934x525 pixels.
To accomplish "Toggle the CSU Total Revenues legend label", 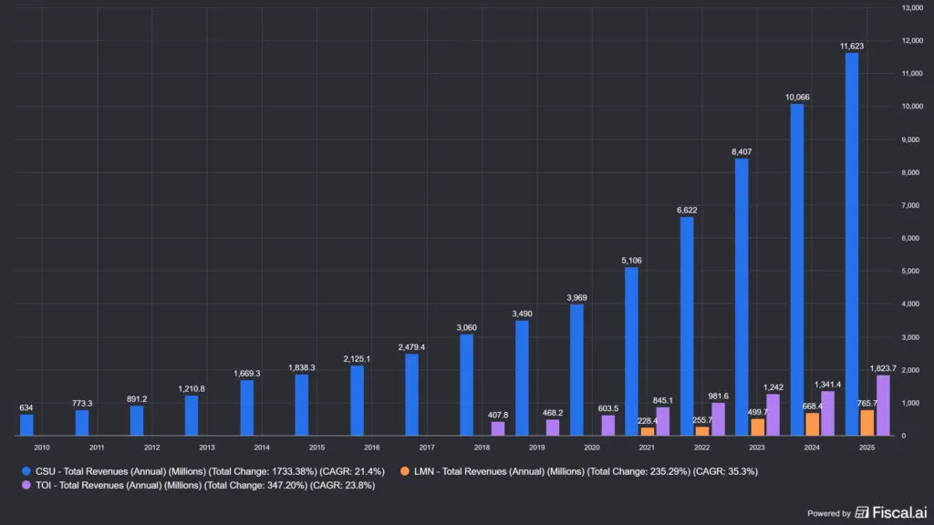I will (x=211, y=471).
